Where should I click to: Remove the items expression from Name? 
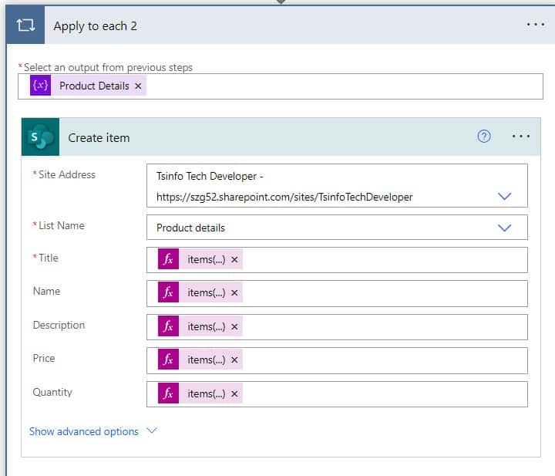tap(234, 293)
